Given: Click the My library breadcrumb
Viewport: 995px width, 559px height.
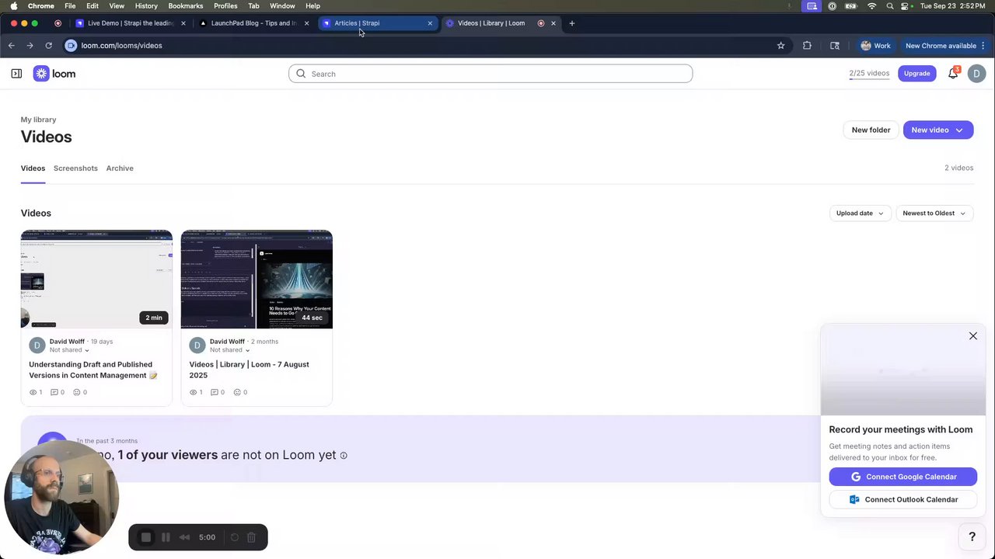Looking at the screenshot, I should (38, 120).
